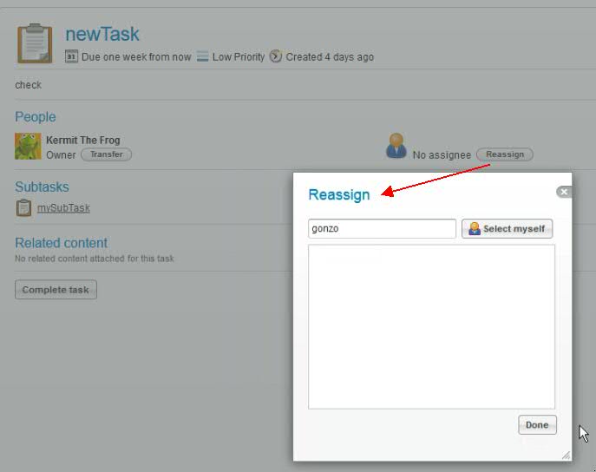Click the Related content heading
The width and height of the screenshot is (596, 472).
[62, 243]
